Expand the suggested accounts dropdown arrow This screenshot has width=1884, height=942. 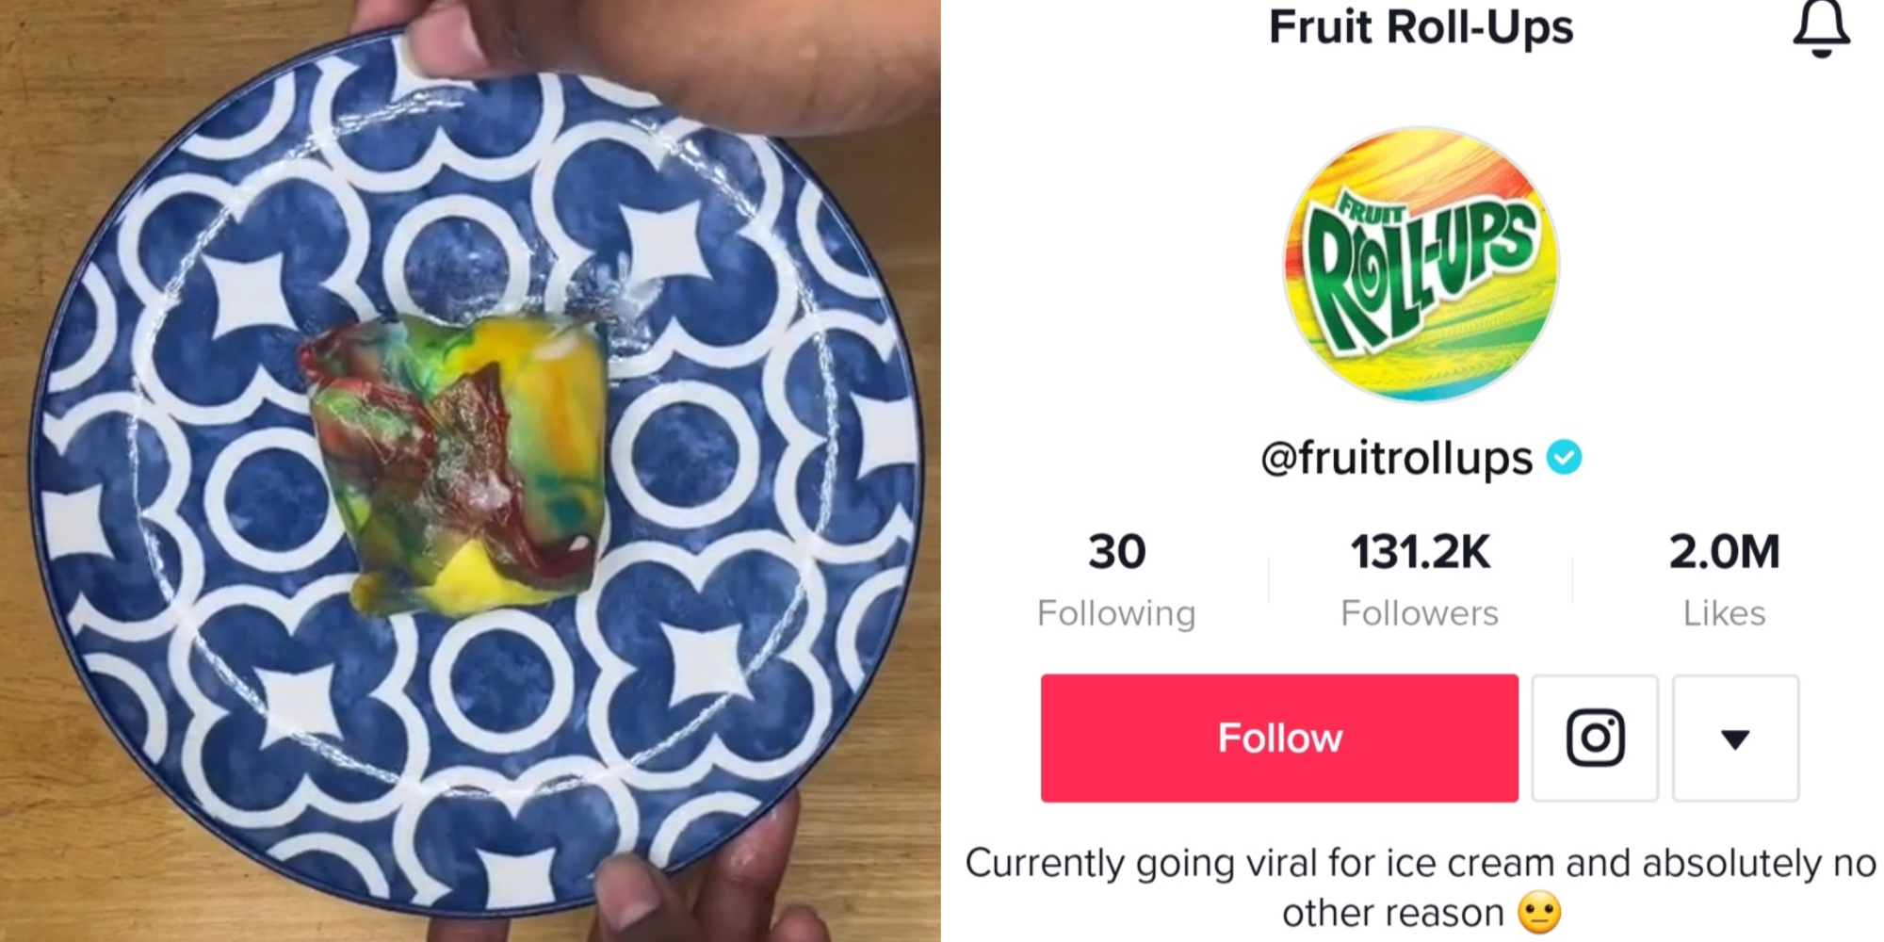coord(1735,739)
